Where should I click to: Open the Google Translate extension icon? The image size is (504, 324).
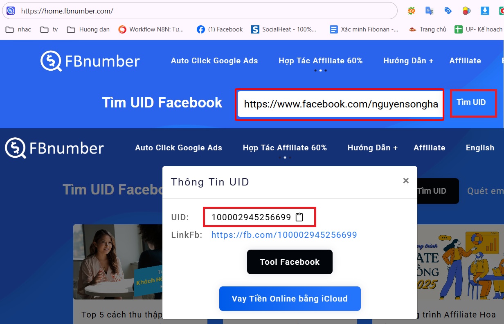pyautogui.click(x=430, y=11)
